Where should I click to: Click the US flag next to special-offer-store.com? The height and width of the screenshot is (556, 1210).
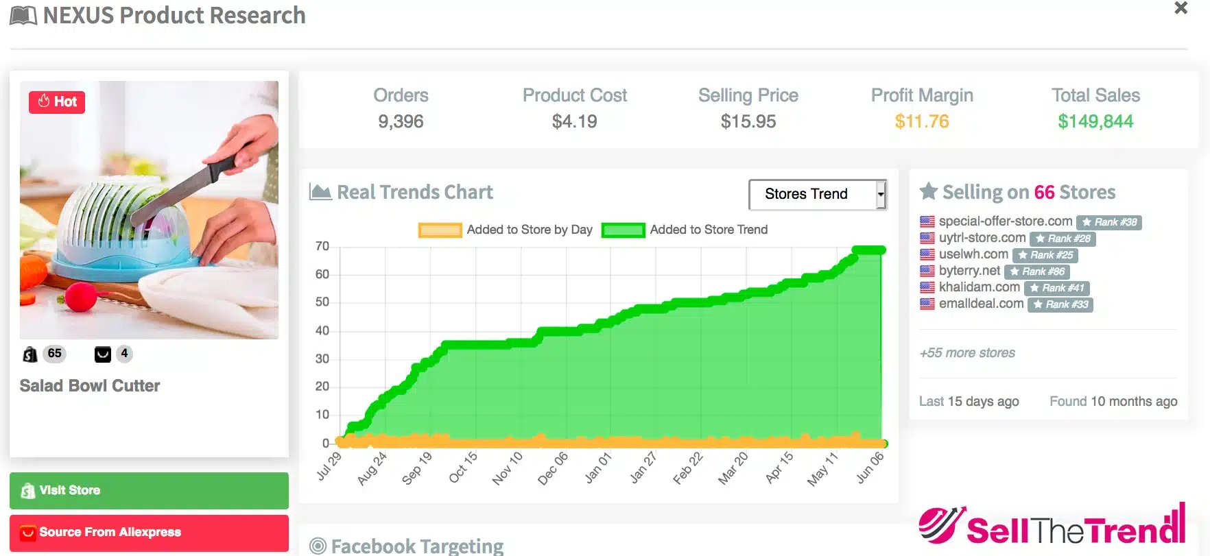(x=927, y=221)
